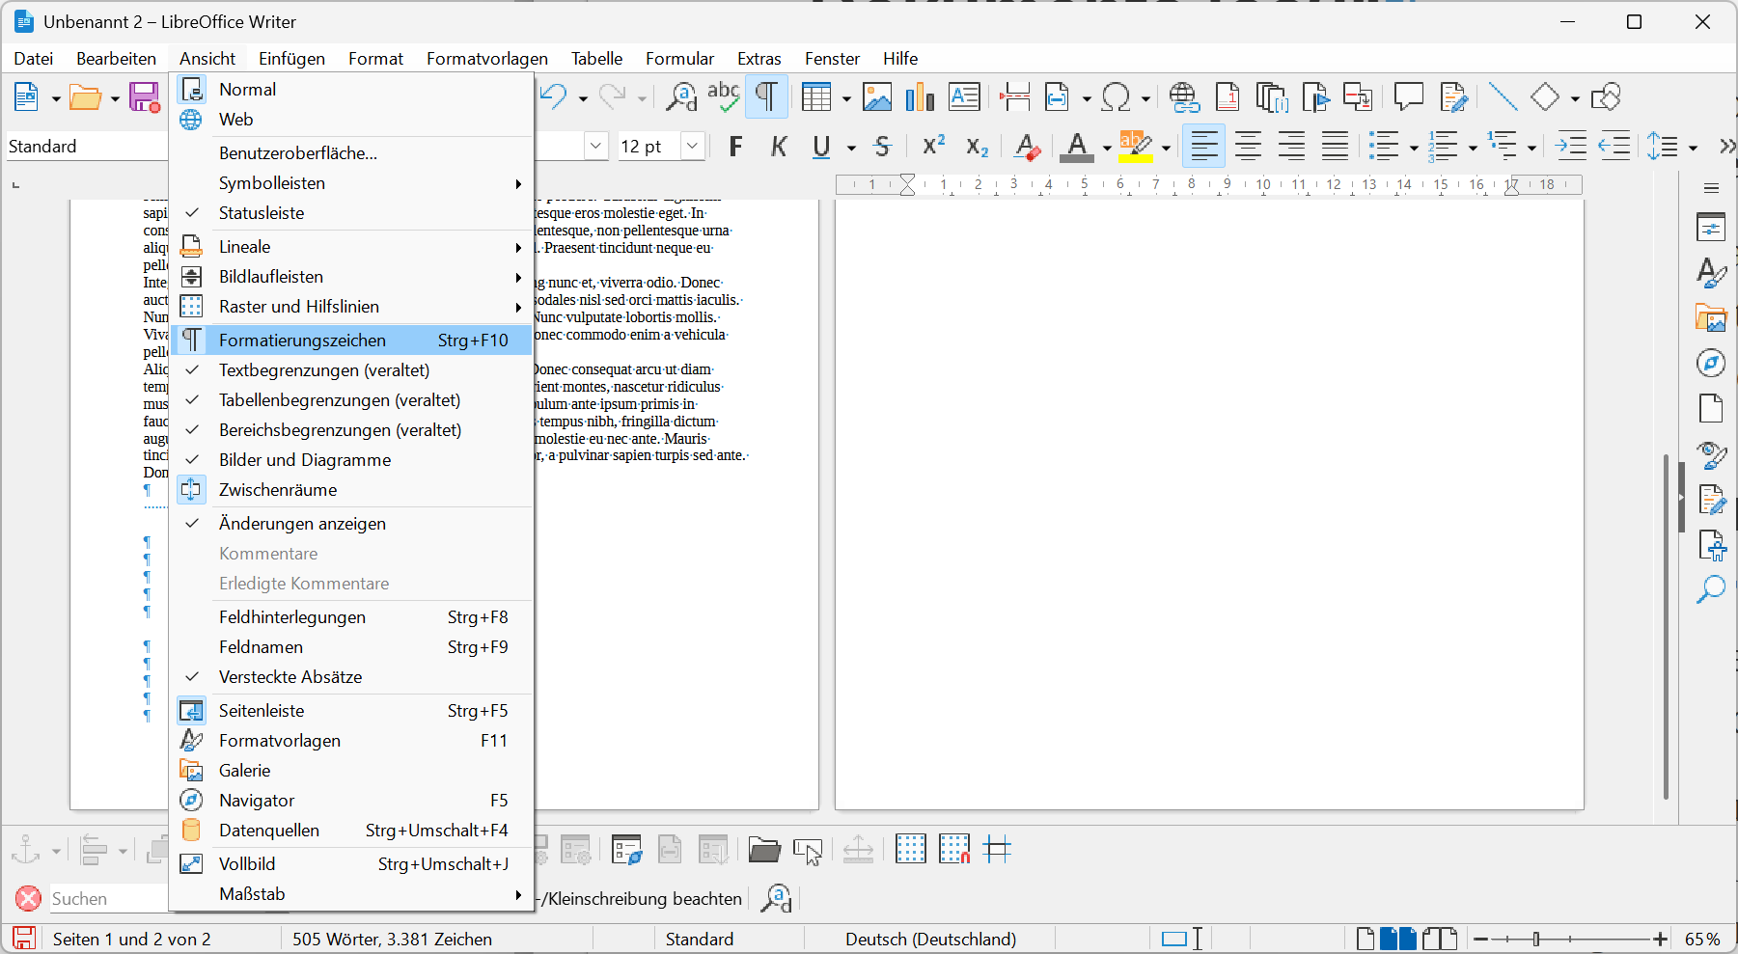Expand Raster und Hilfslinien submenu

click(351, 307)
